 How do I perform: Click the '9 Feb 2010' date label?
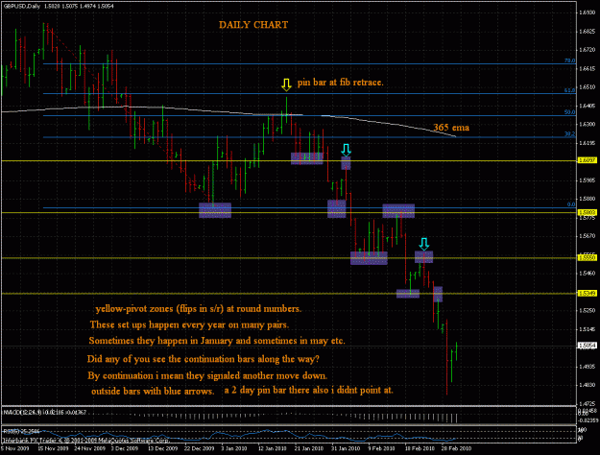381,448
